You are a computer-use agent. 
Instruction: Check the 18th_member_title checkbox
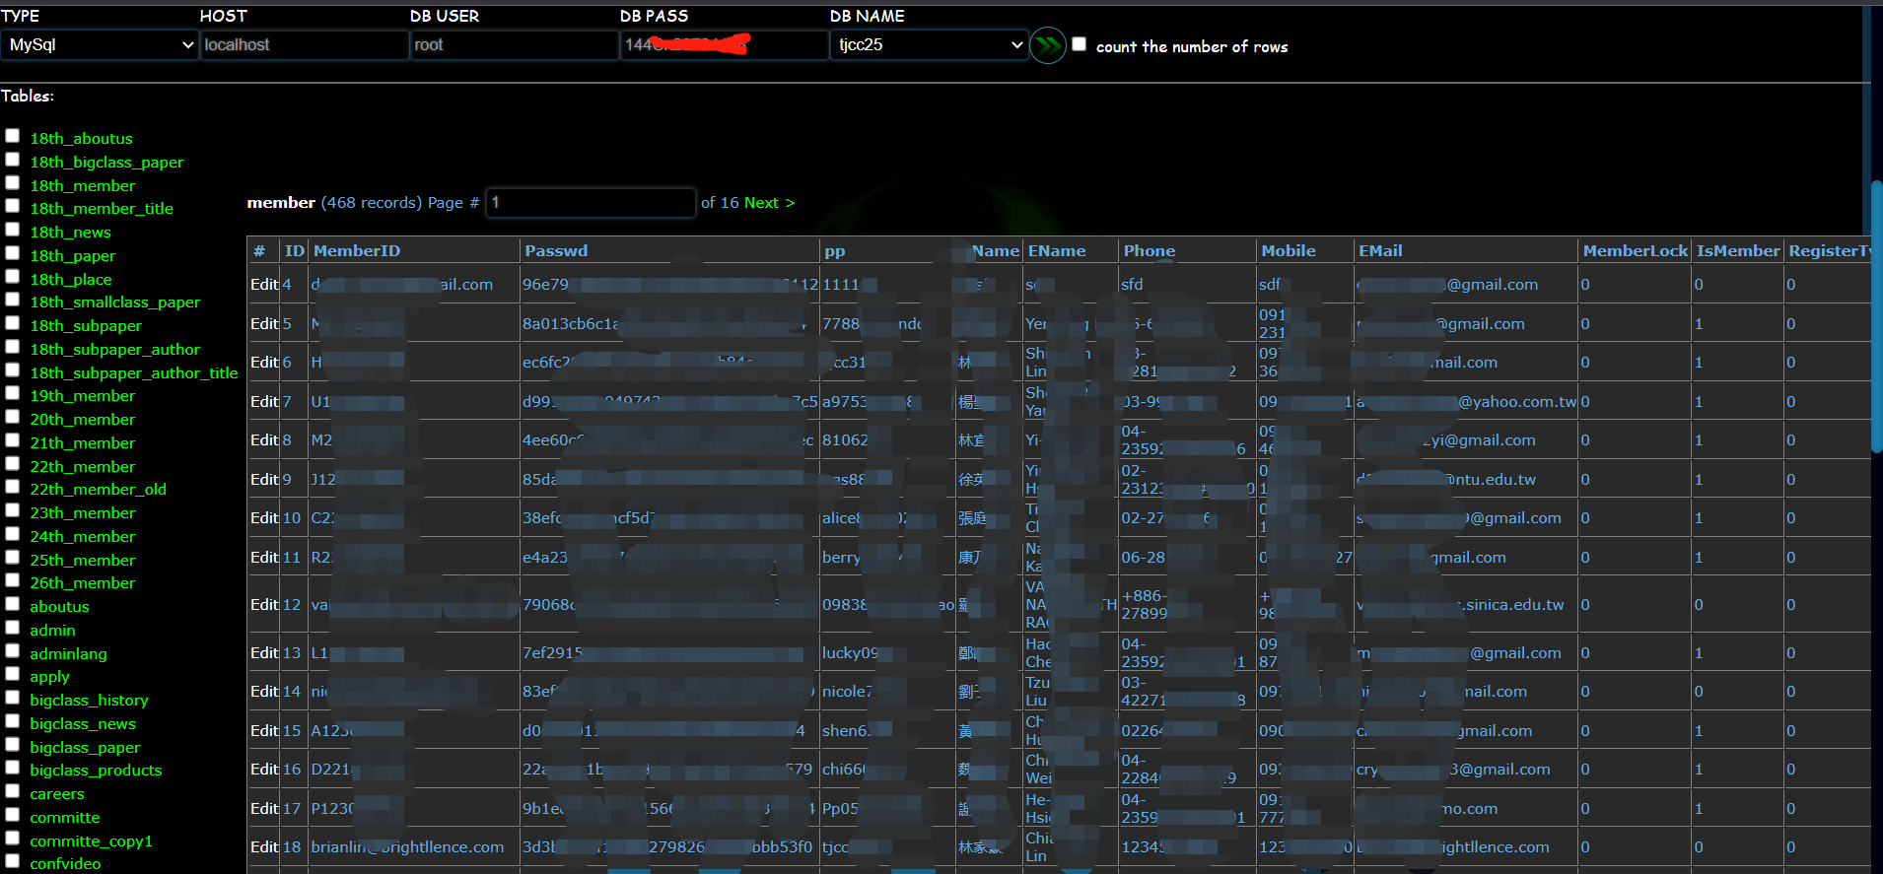[13, 206]
